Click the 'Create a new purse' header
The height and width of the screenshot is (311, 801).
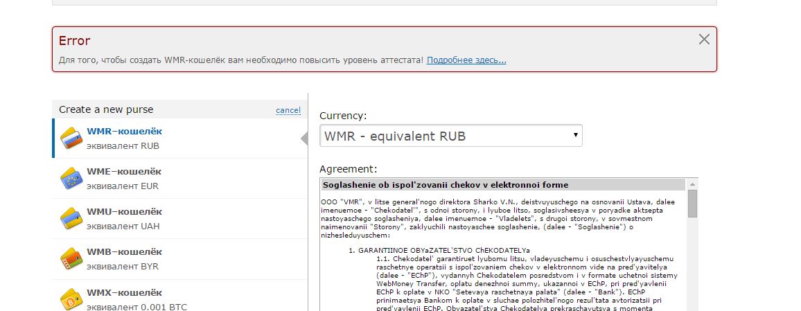106,110
